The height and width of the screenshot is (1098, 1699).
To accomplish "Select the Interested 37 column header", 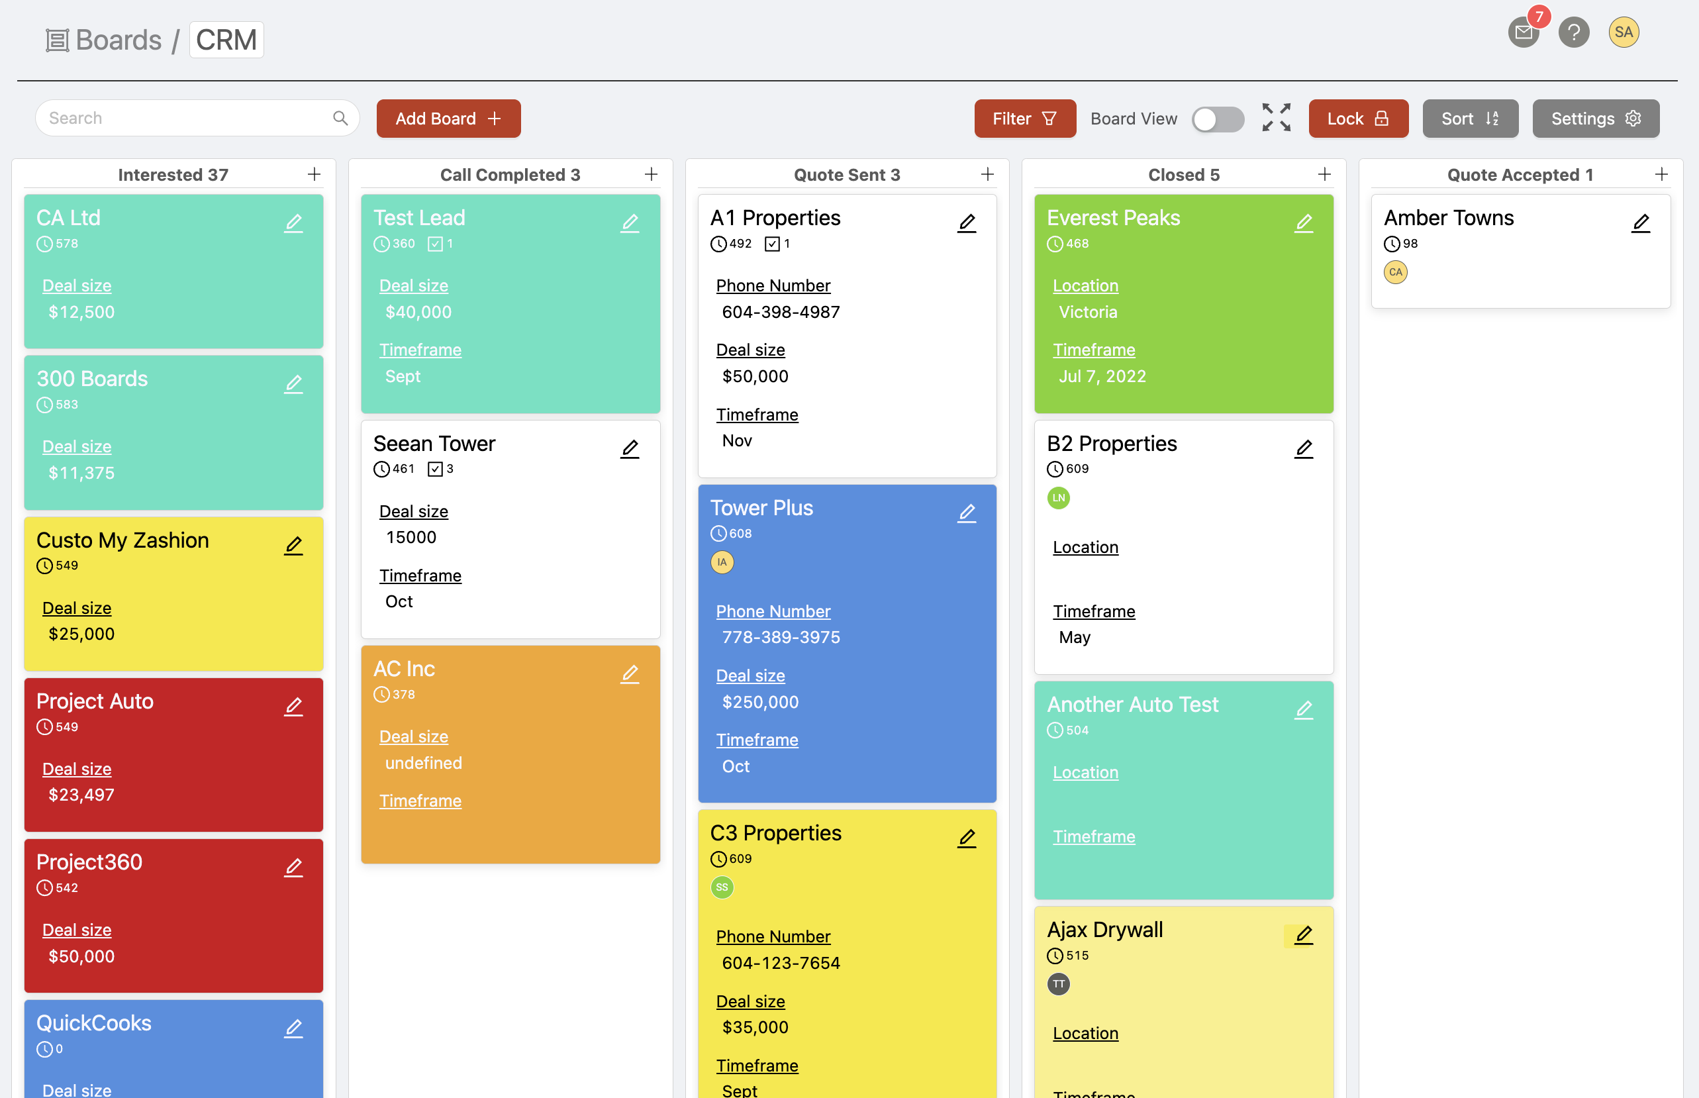I will (173, 175).
